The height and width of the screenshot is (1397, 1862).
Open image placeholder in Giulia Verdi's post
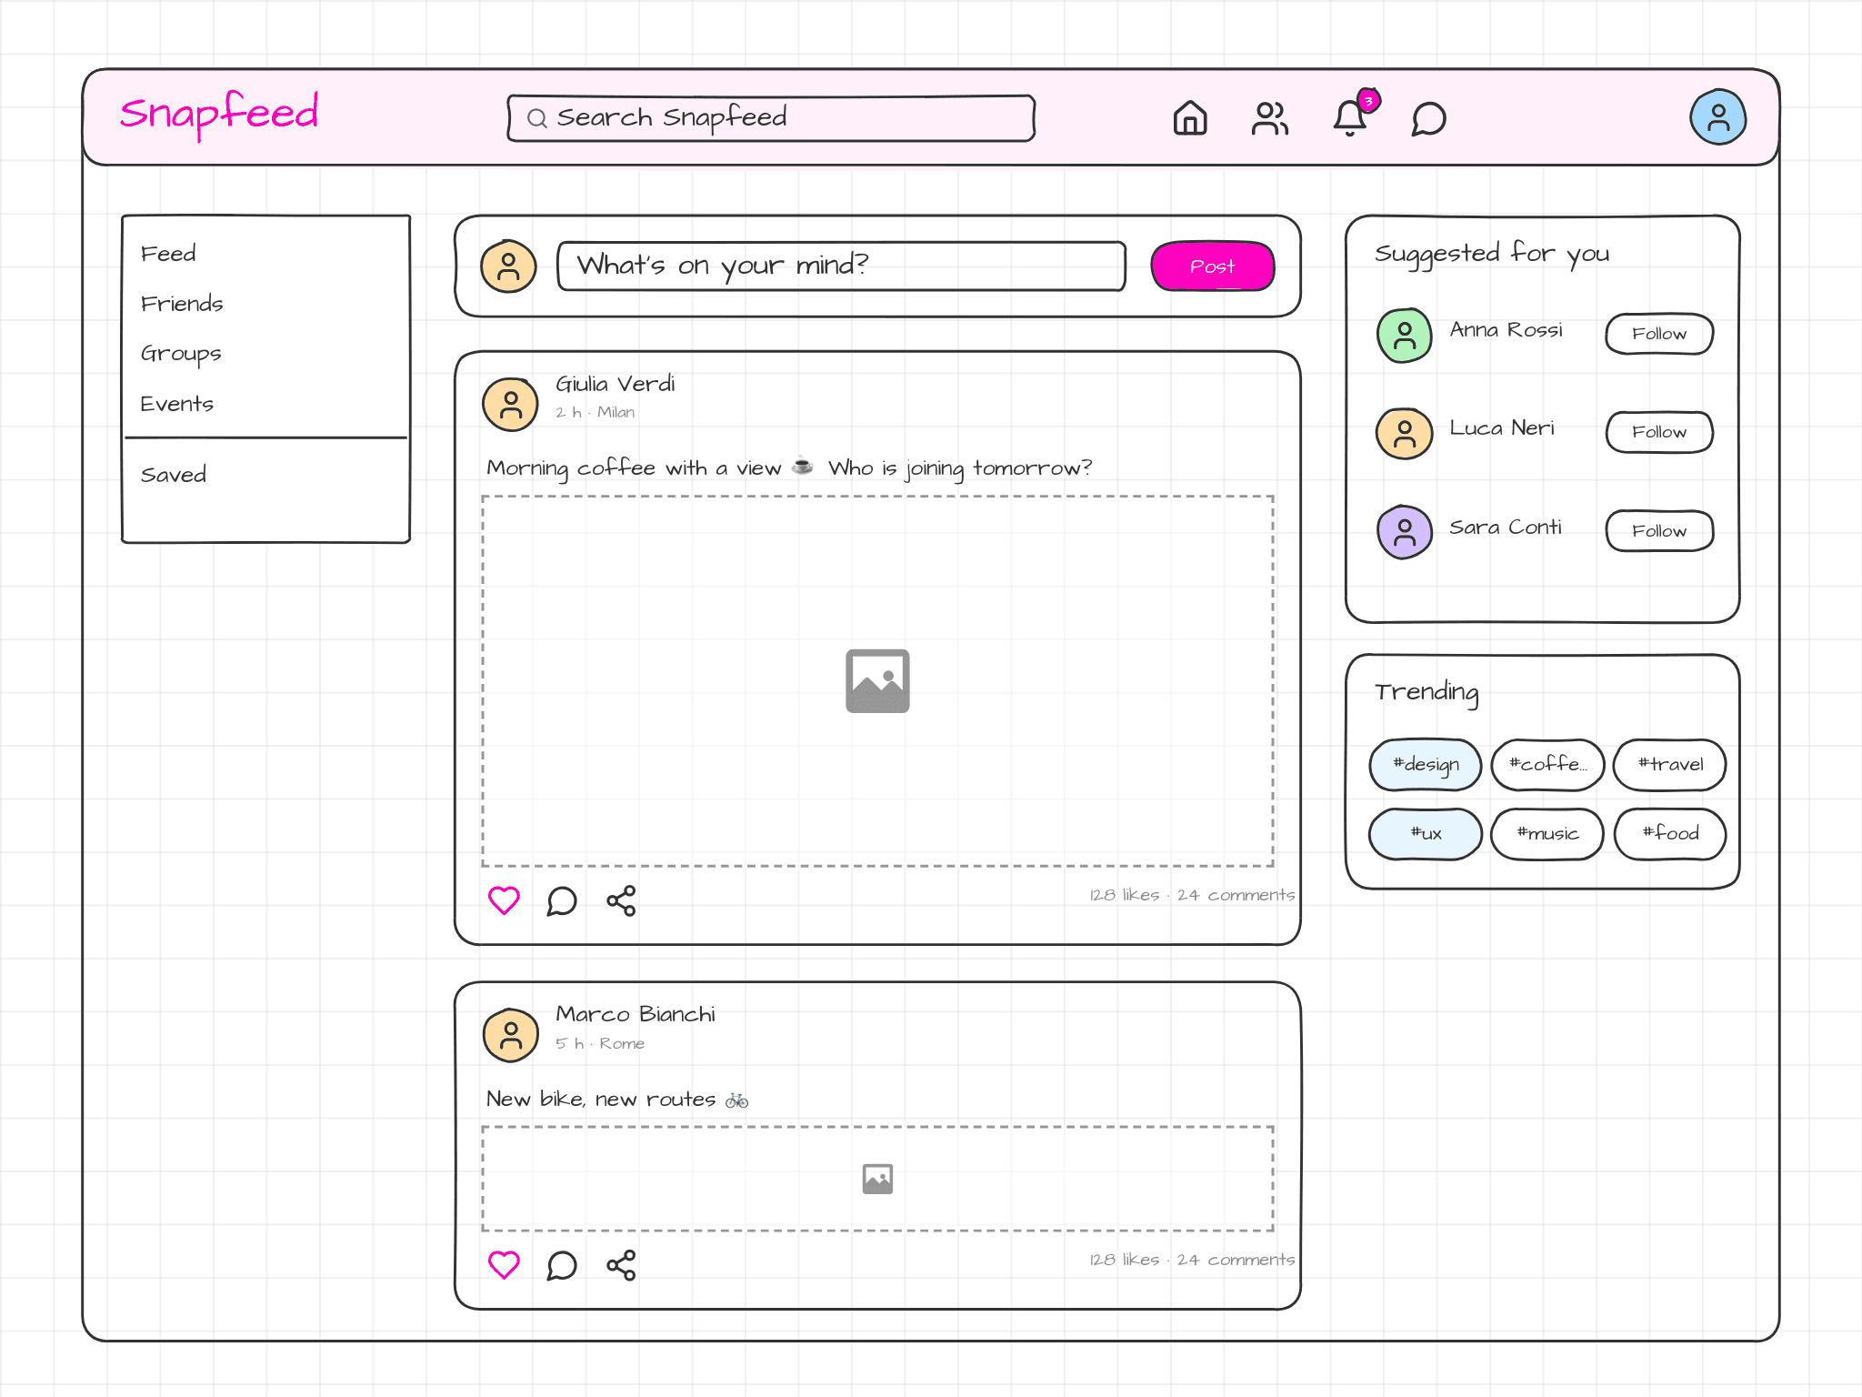click(877, 681)
